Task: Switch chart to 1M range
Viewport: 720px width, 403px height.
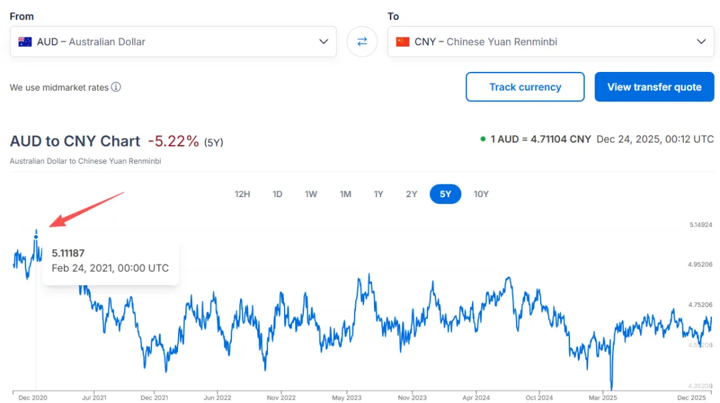Action: click(x=345, y=194)
